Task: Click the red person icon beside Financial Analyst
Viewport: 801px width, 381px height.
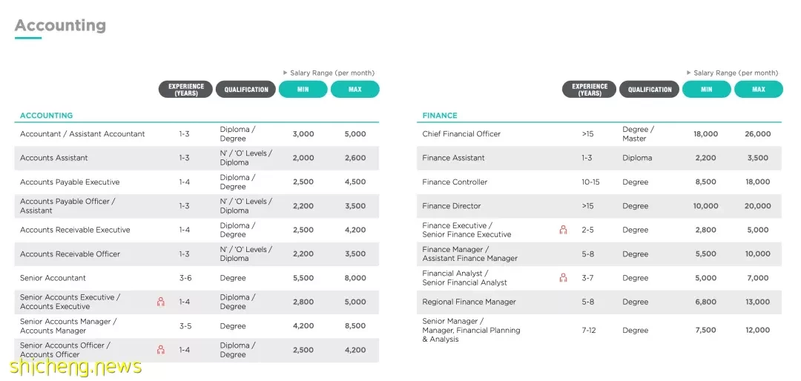Action: 563,278
